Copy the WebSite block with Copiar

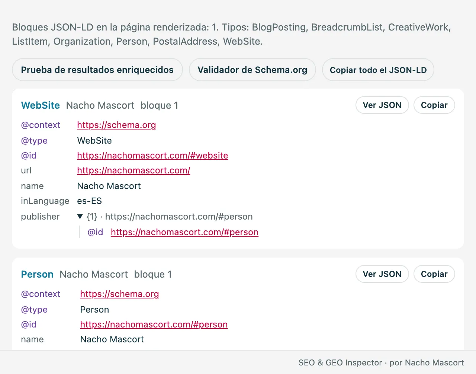coord(434,105)
